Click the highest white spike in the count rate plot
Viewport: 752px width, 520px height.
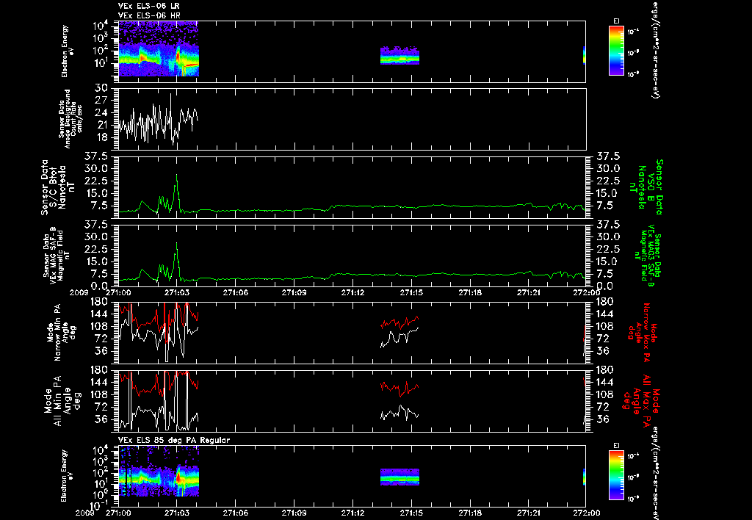coord(170,95)
